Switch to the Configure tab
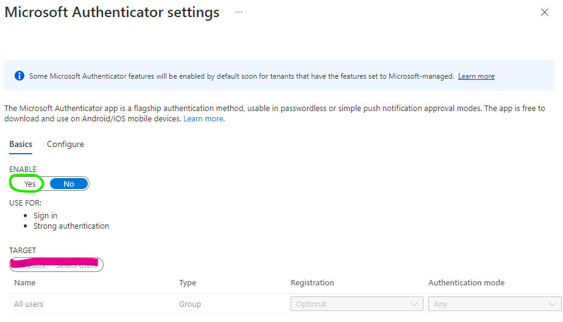563x322 pixels. [x=65, y=144]
